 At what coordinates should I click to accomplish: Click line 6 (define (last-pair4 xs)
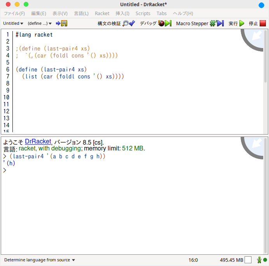[51, 69]
